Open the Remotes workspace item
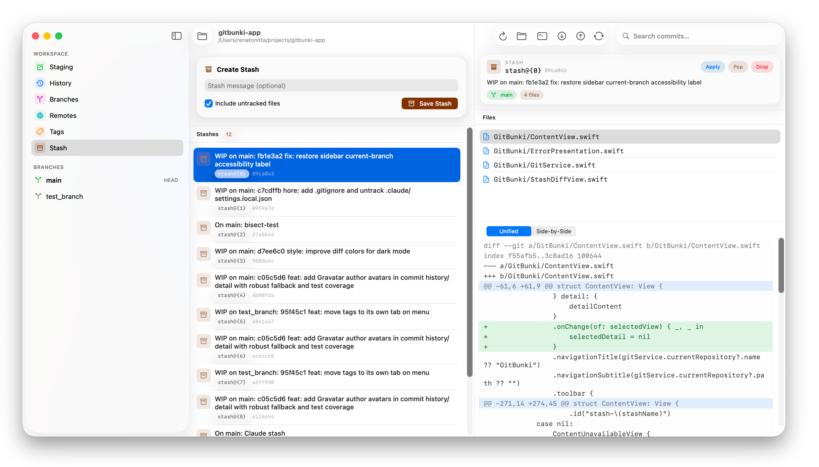The image size is (819, 467). tap(107, 115)
